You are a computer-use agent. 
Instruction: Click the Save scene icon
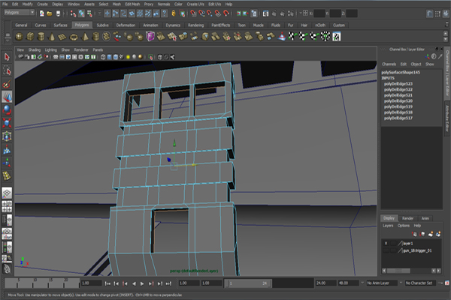click(58, 13)
